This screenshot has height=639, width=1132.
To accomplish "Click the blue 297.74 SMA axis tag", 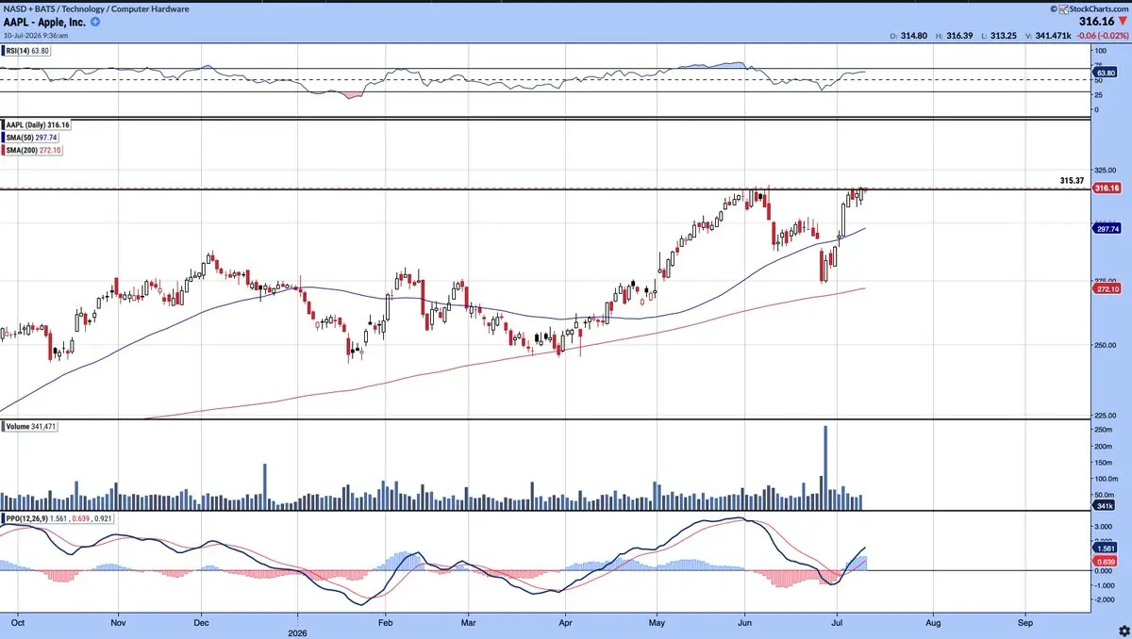I will point(1105,228).
